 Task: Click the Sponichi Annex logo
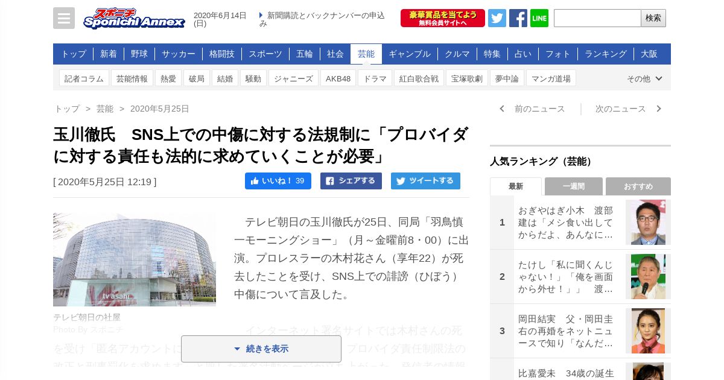[134, 18]
